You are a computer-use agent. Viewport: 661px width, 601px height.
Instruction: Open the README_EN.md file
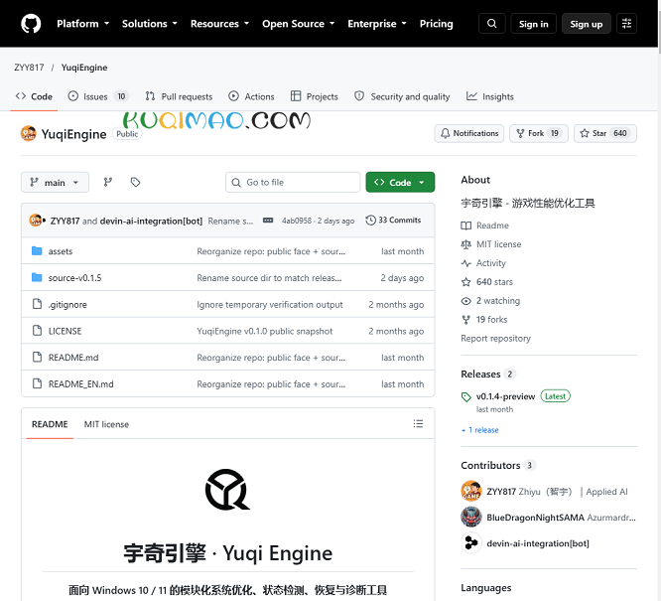tap(81, 384)
